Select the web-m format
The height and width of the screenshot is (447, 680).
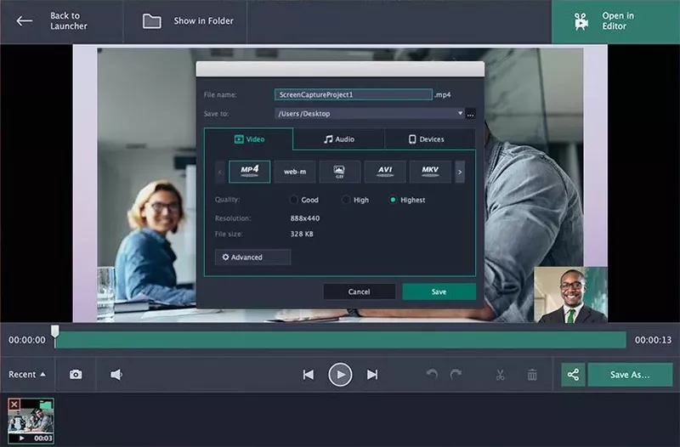295,172
